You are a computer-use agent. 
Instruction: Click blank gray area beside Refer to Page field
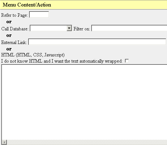(106, 15)
